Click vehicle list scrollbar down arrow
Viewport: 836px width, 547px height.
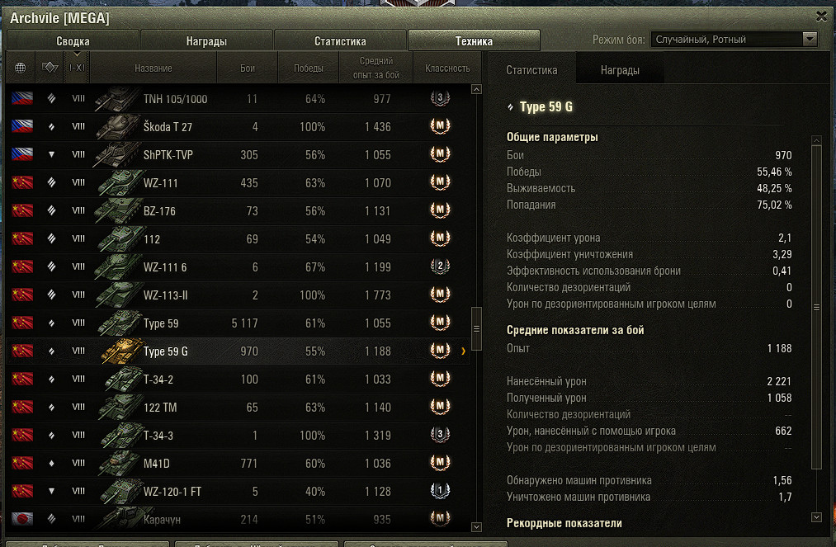coord(477,526)
